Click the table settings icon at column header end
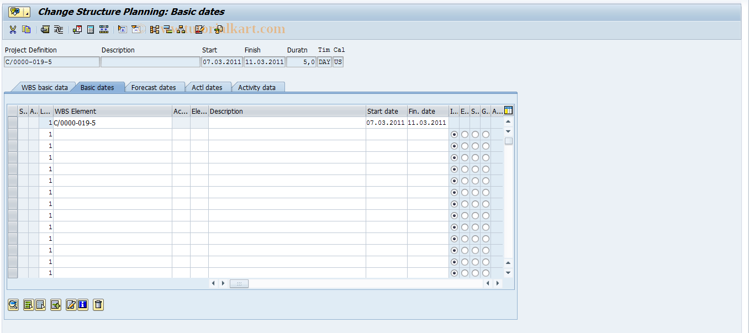 point(508,110)
